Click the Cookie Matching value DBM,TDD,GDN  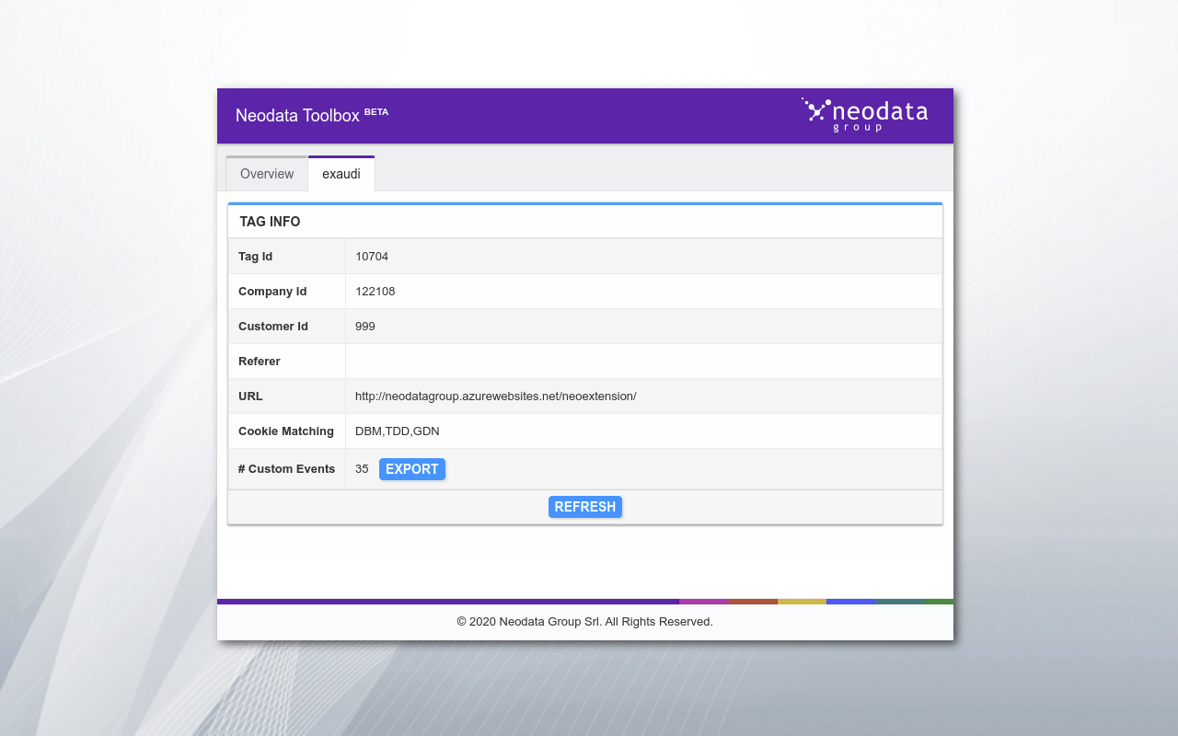[x=397, y=431]
